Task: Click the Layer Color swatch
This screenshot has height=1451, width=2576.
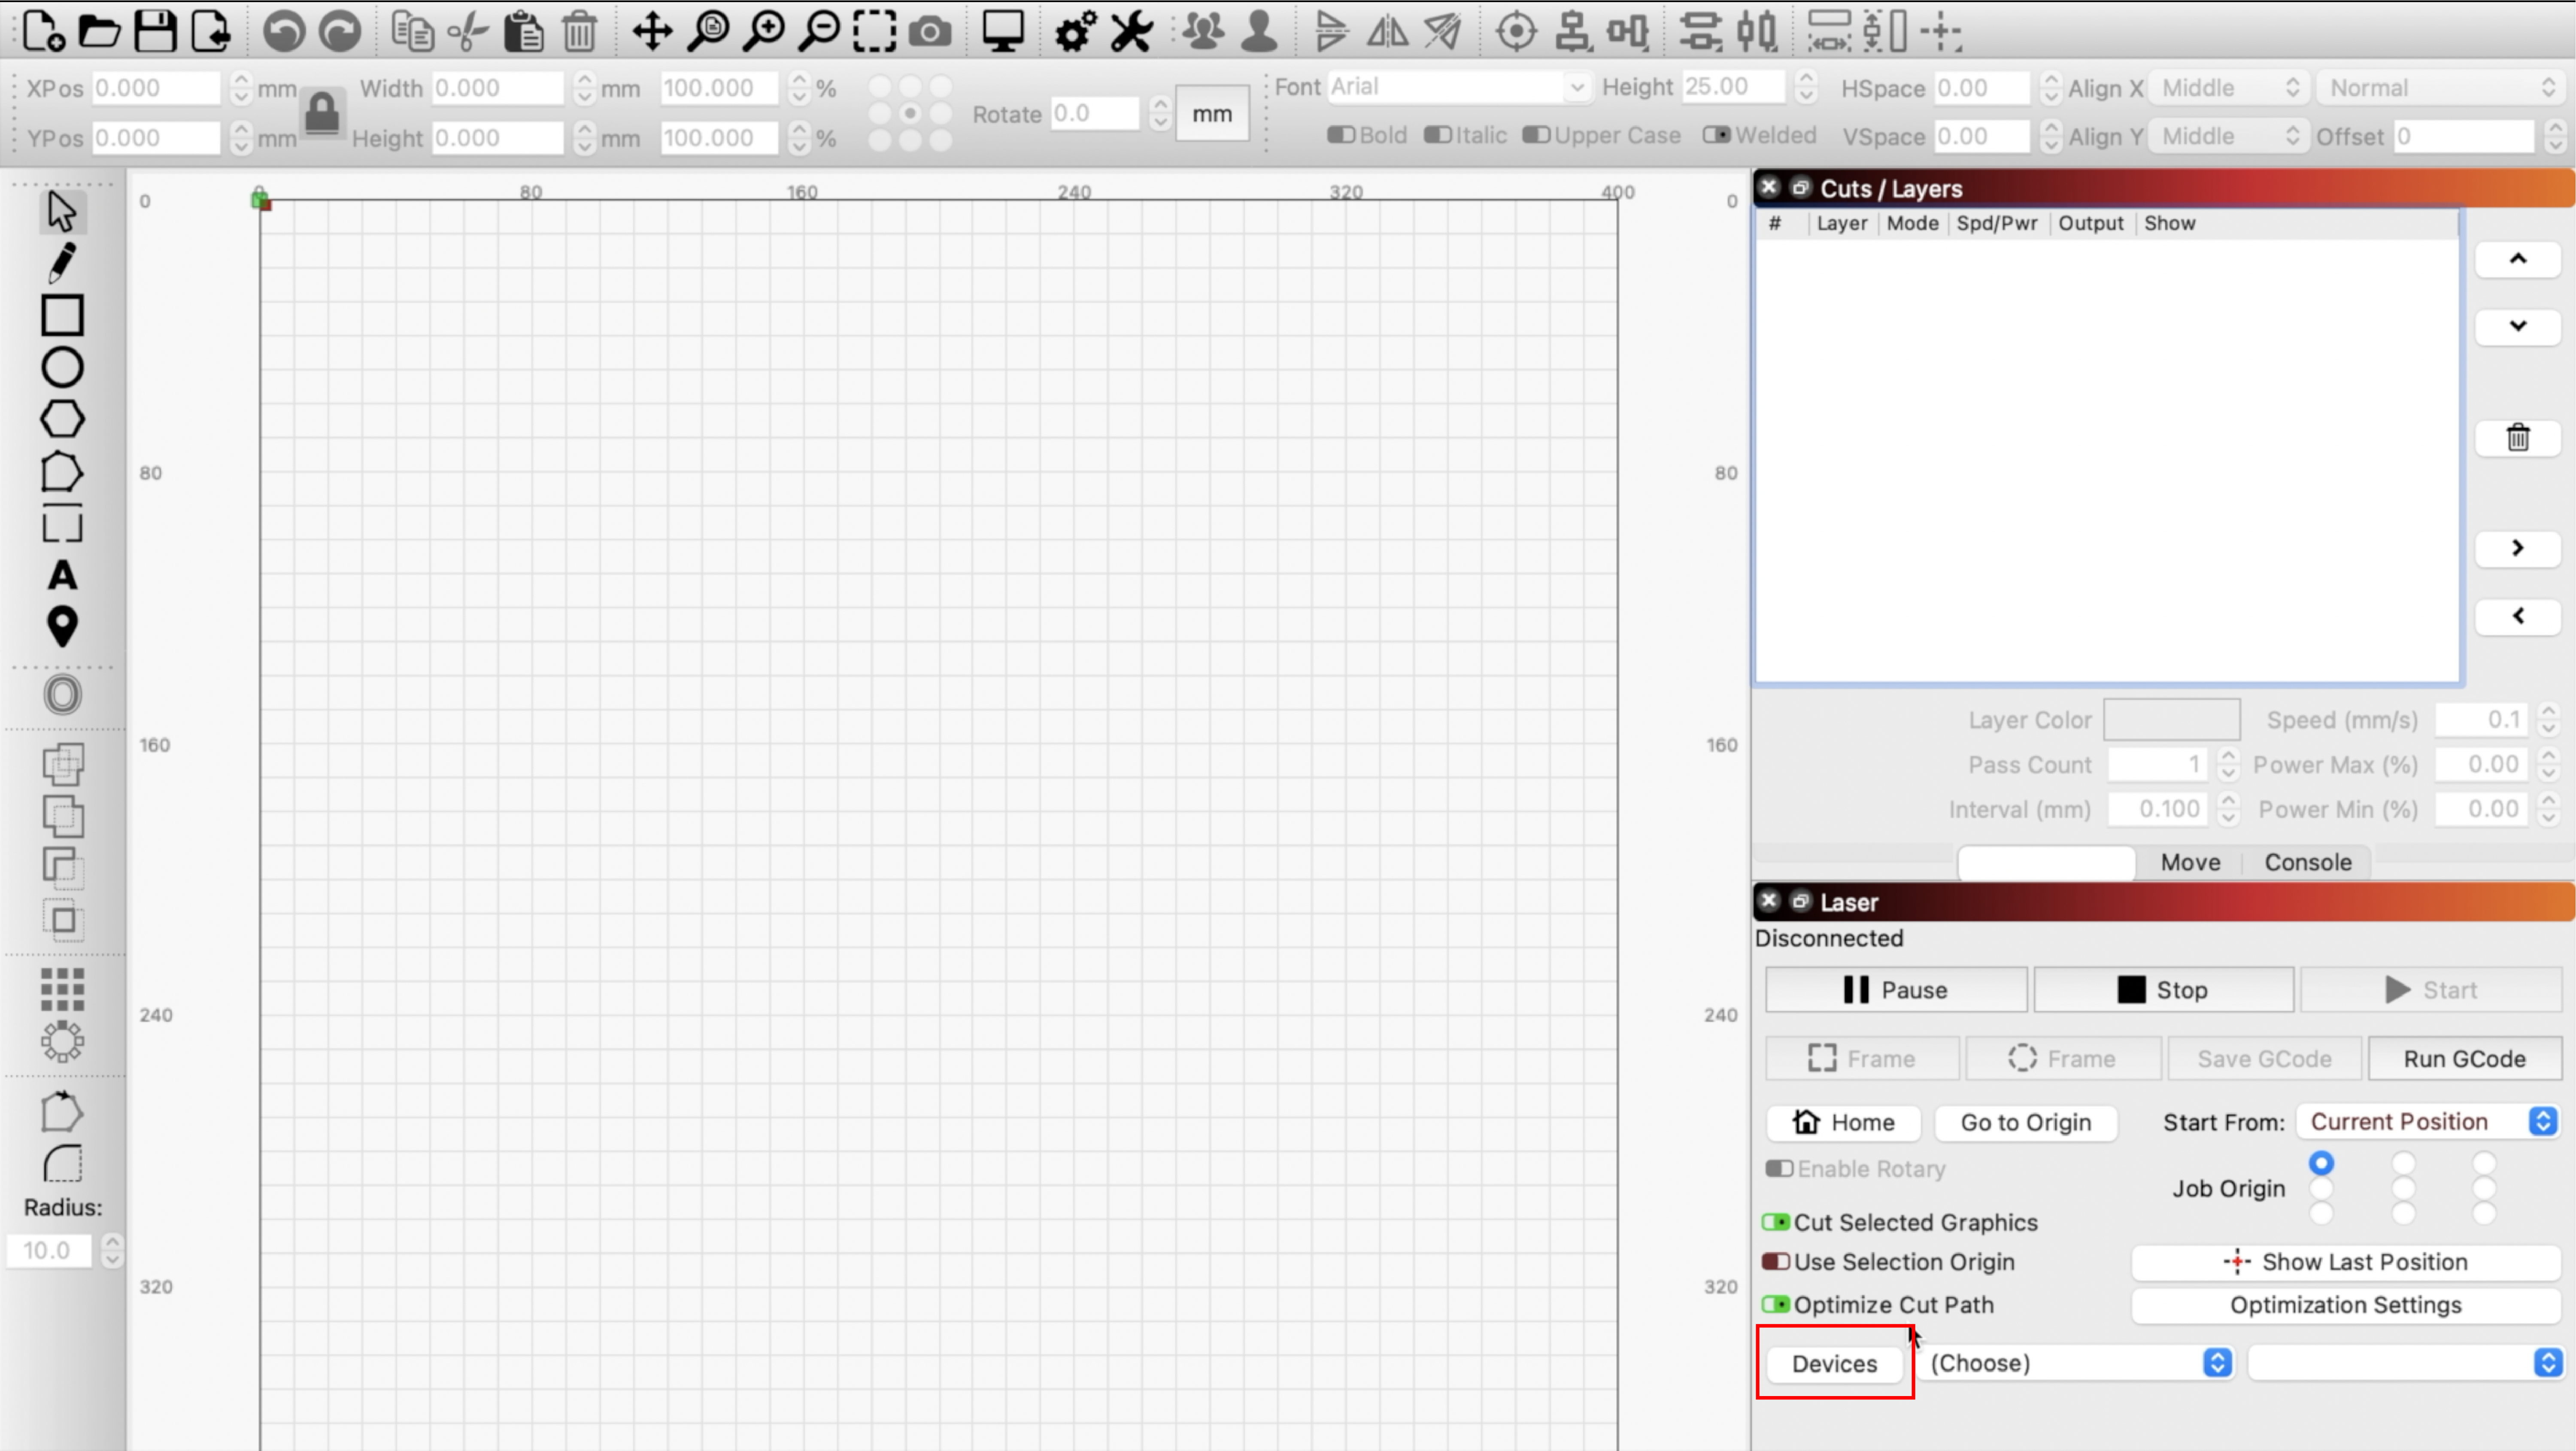Action: pos(2171,719)
